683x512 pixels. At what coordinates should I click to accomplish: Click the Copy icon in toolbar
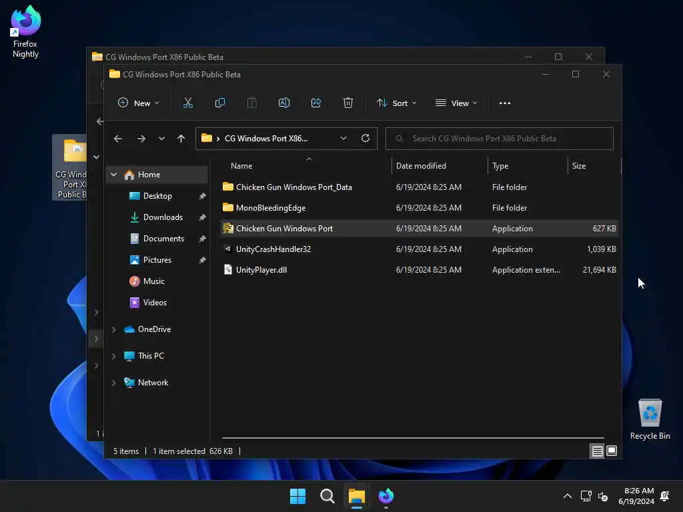(x=220, y=103)
